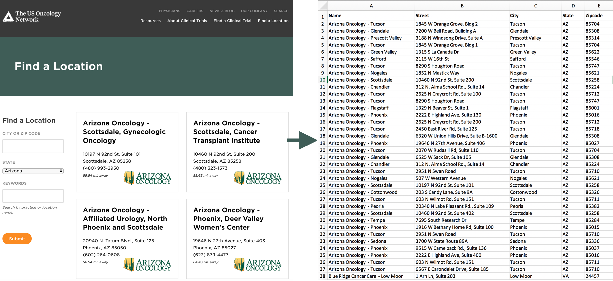Click the City header cell
613x281 pixels.
(x=535, y=15)
